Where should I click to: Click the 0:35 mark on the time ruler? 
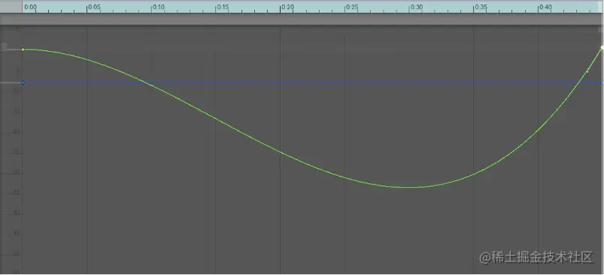(x=481, y=7)
